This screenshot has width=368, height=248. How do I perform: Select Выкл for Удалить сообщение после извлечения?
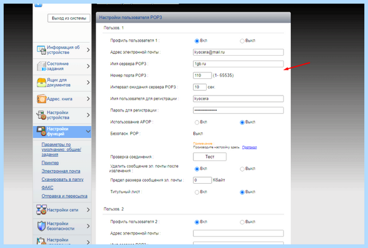click(242, 169)
